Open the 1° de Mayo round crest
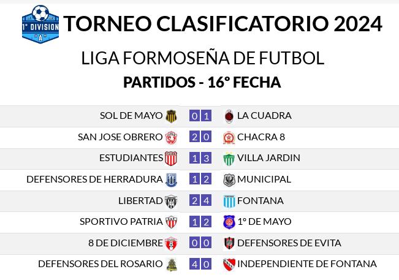 [x=229, y=222]
